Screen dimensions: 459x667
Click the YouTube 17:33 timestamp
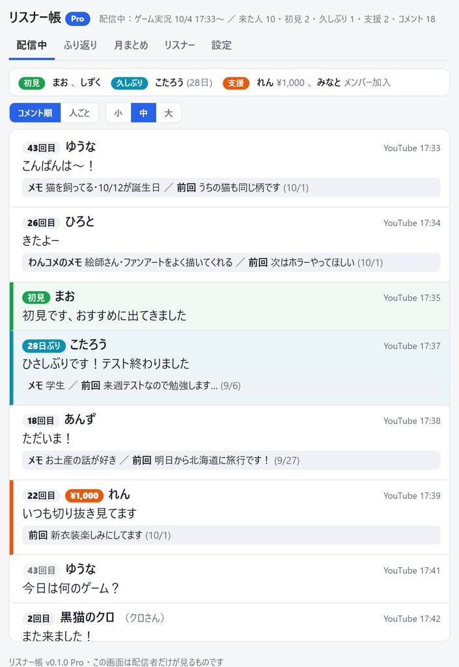(412, 148)
